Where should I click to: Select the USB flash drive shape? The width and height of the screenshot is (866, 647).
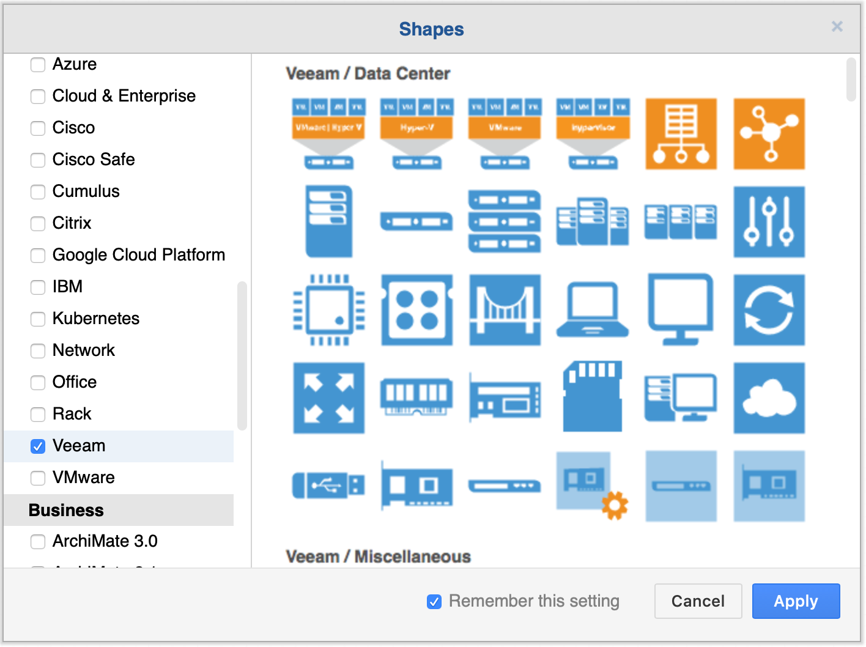click(328, 486)
